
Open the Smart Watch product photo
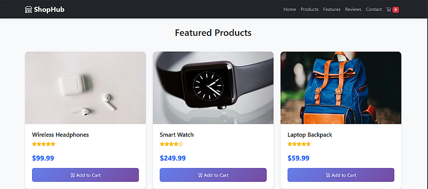tap(213, 88)
